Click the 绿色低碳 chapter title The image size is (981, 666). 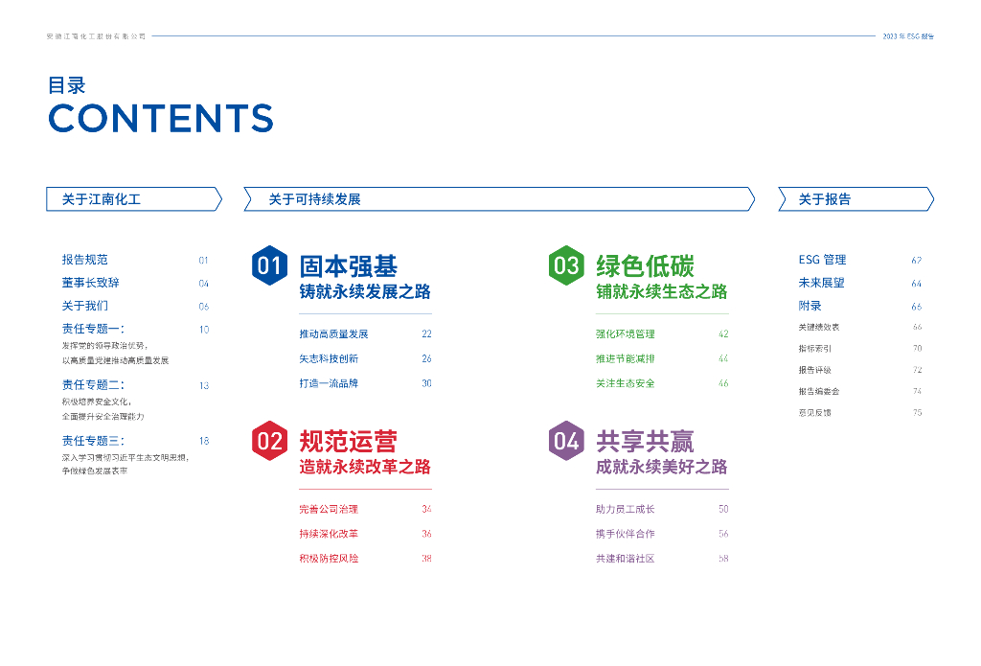click(645, 266)
